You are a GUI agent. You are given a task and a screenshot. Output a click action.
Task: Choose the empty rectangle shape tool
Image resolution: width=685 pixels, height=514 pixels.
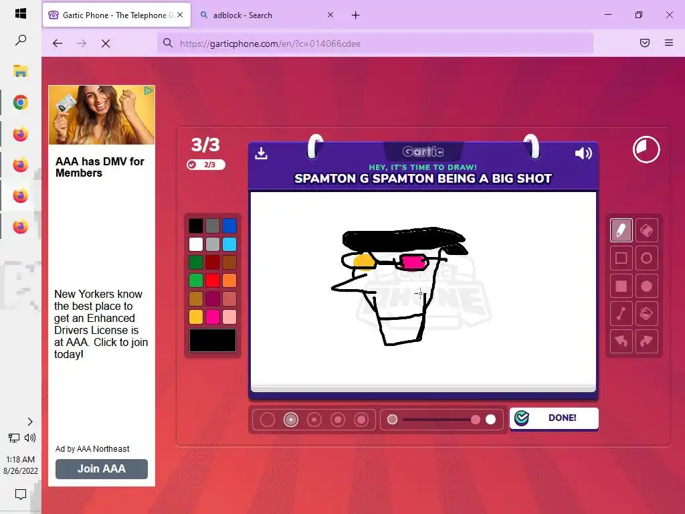click(x=621, y=258)
